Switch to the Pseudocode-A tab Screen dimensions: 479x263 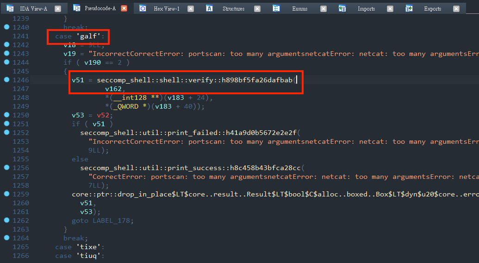pos(100,8)
